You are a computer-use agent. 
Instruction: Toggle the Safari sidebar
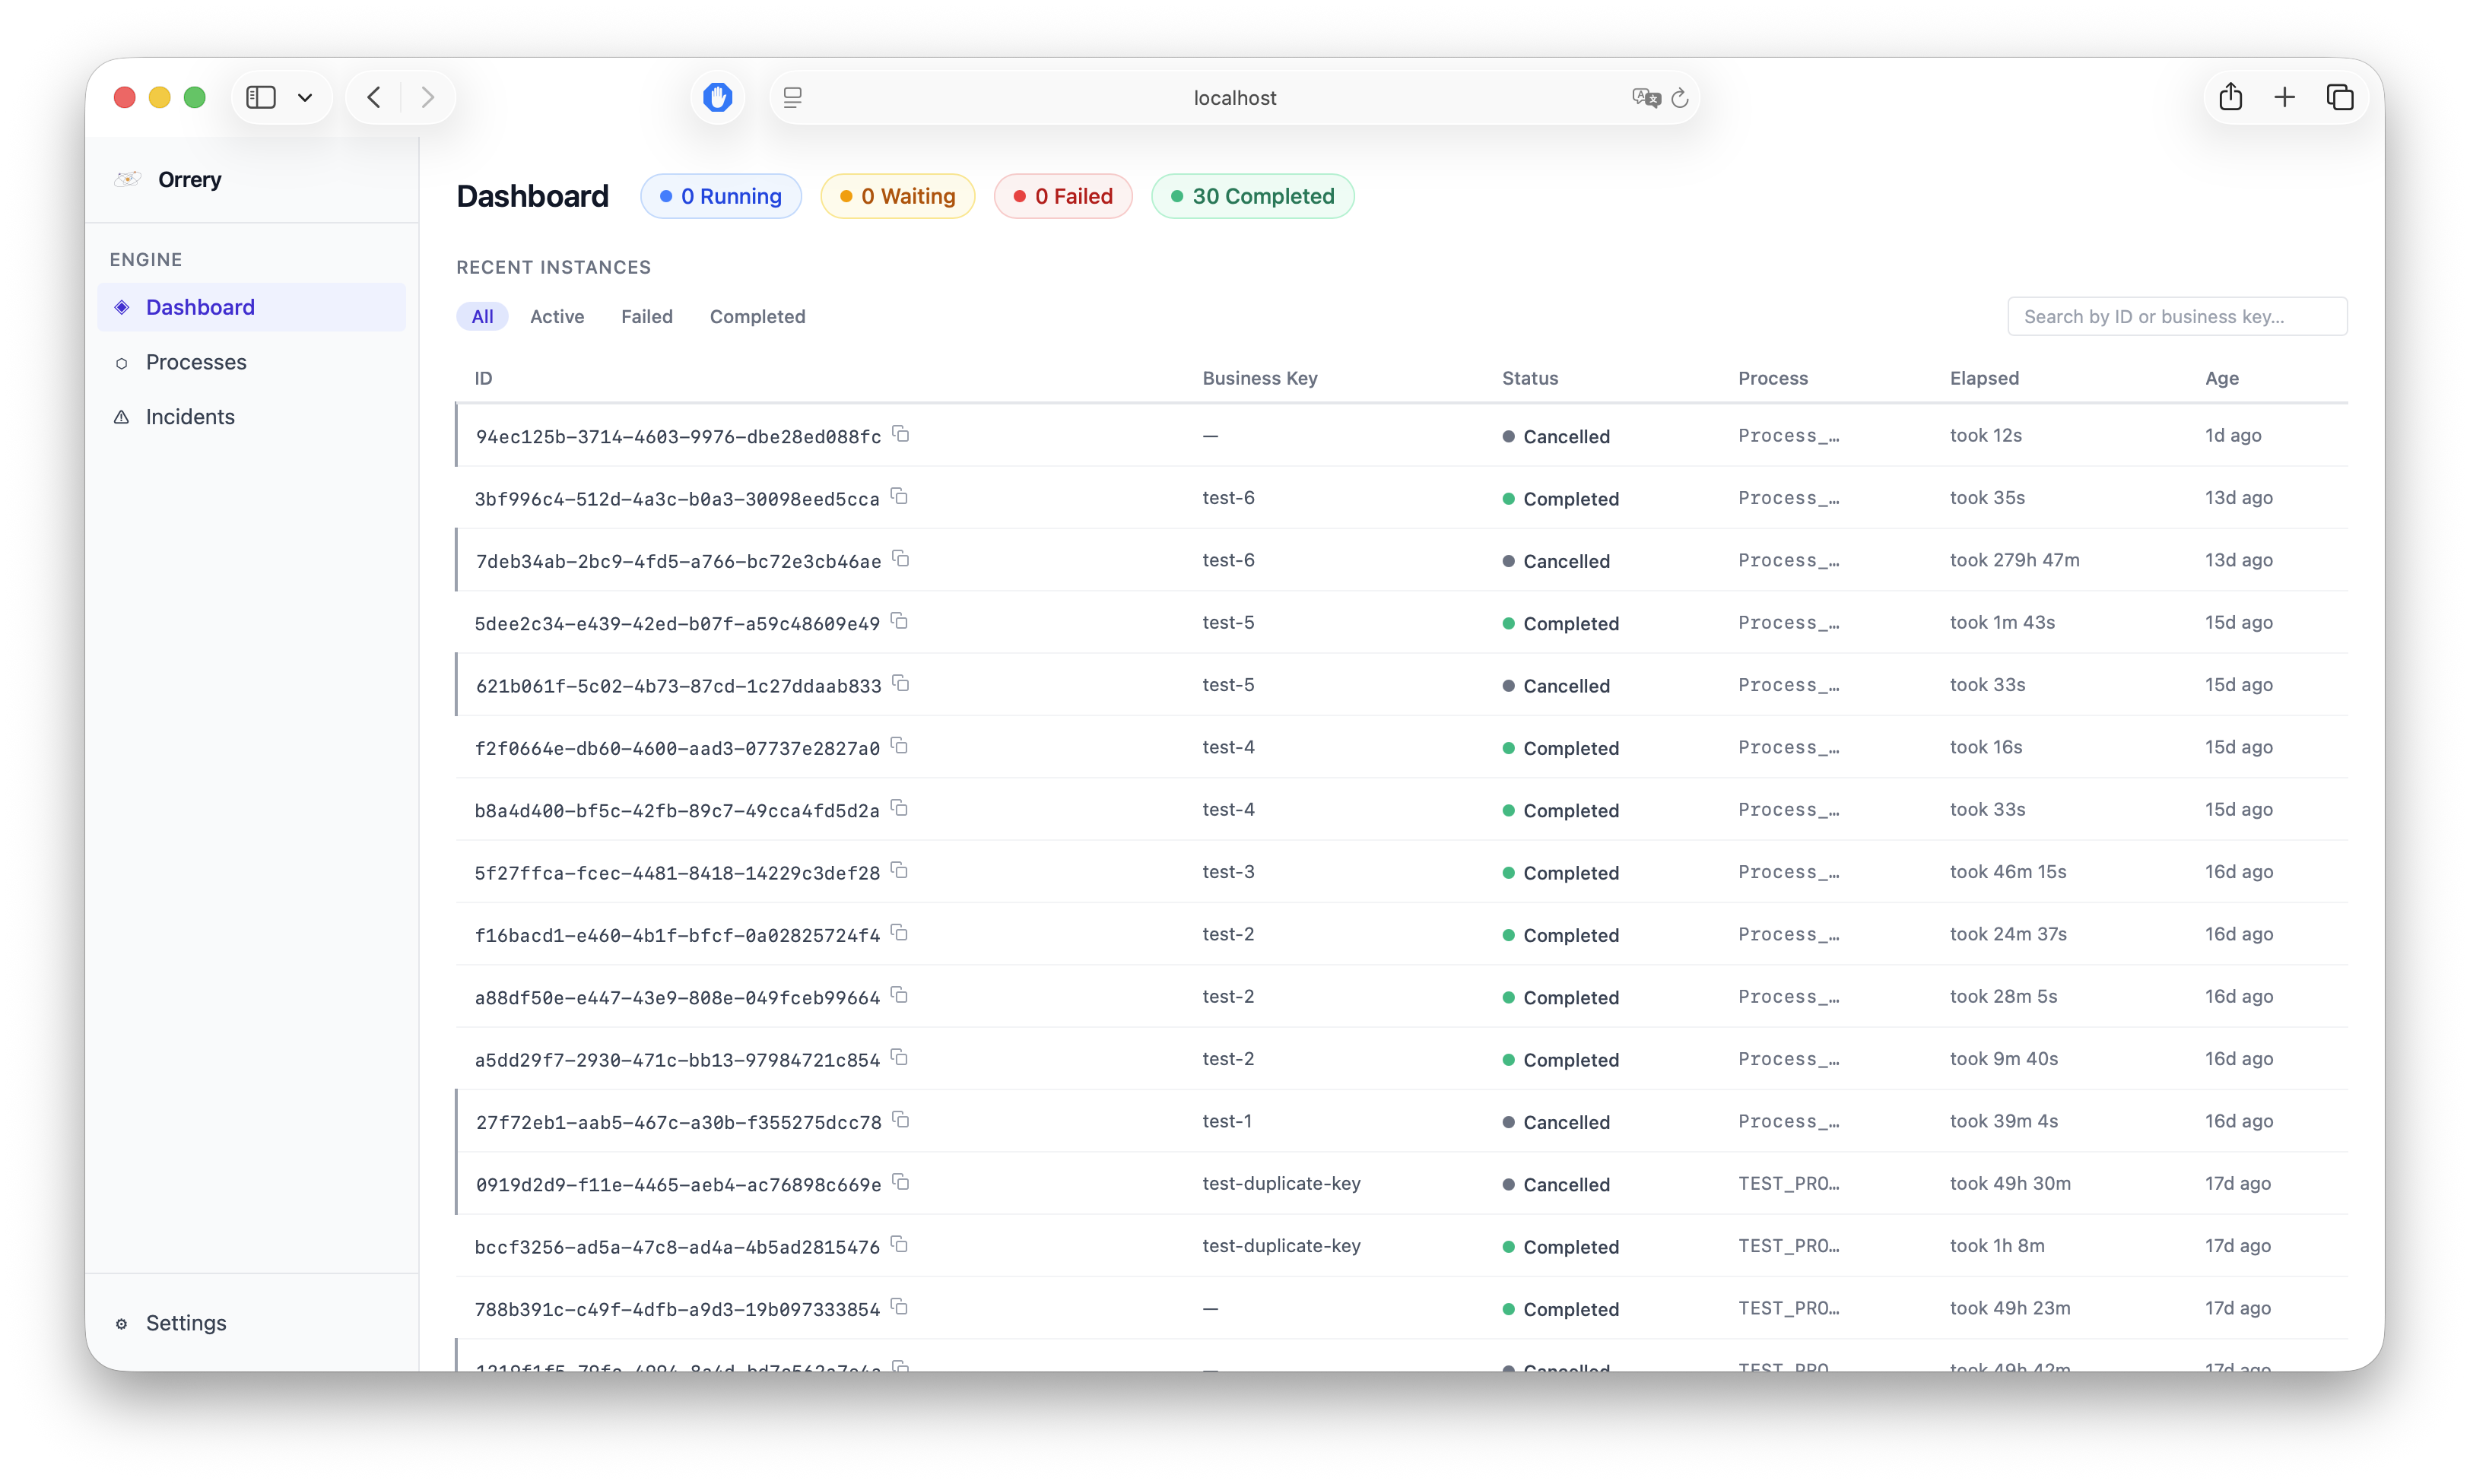click(x=261, y=97)
